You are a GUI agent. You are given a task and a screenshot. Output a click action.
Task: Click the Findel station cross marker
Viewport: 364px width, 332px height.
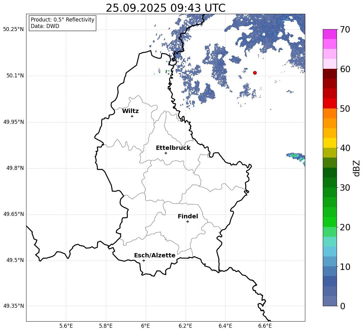tap(188, 222)
